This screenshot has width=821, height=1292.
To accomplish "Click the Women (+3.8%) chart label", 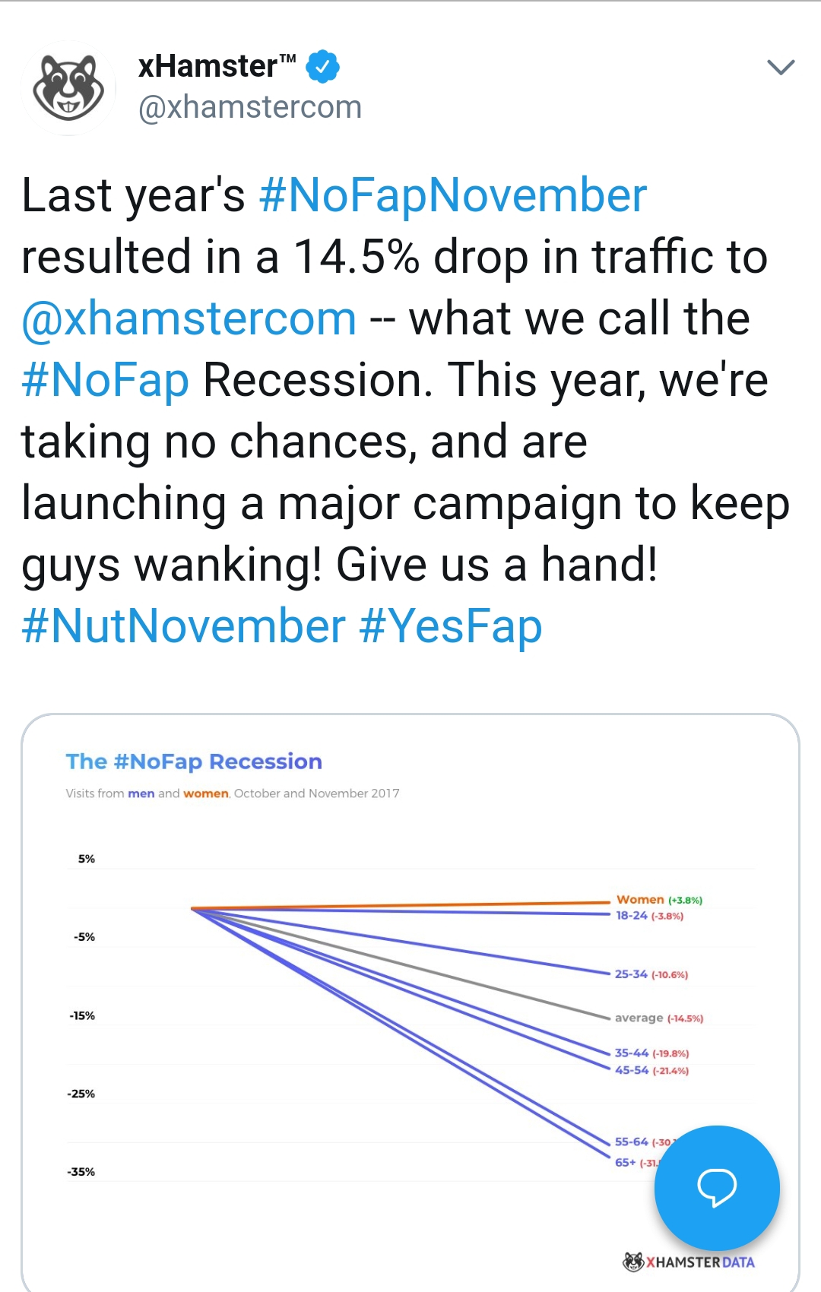I will (x=659, y=900).
